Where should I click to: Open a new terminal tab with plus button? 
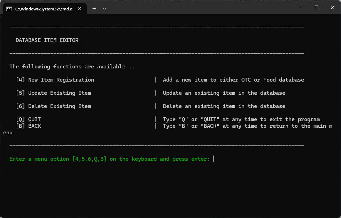(x=94, y=9)
